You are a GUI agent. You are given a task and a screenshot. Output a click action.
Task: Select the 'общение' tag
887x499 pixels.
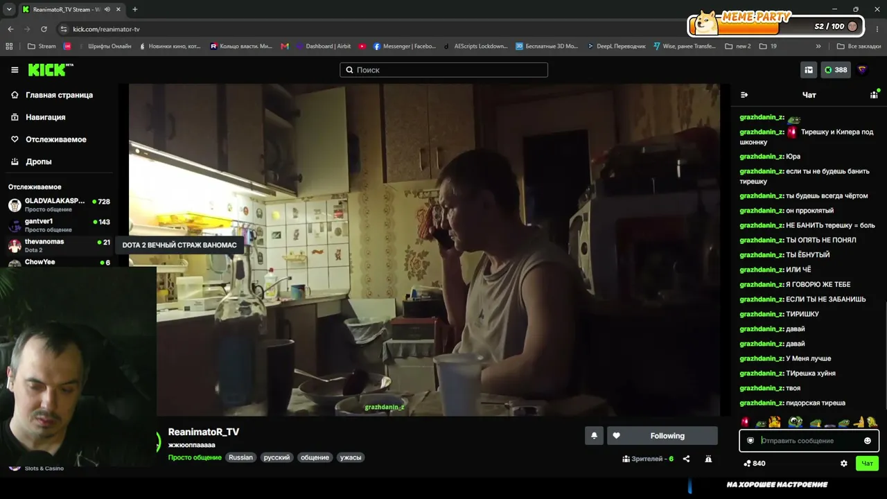pyautogui.click(x=315, y=457)
